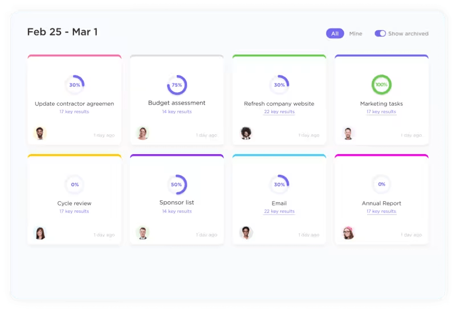This screenshot has width=456, height=310.
Task: Toggle the Show archived switch
Action: (380, 34)
